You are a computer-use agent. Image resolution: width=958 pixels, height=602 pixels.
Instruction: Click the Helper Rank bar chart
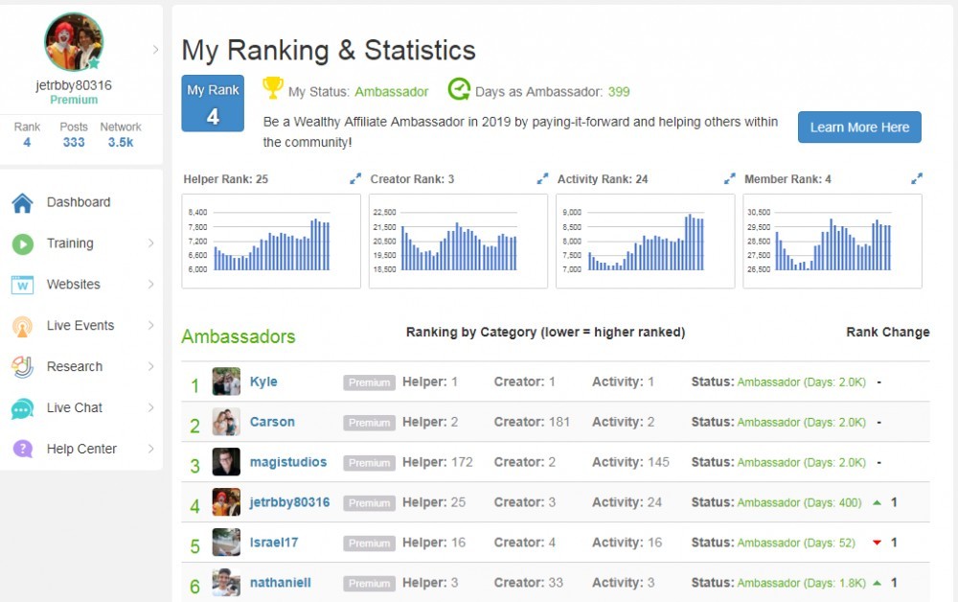271,241
